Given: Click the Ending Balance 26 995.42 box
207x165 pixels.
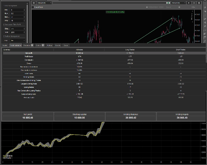Looking at the screenshot, I should pyautogui.click(x=131, y=116).
